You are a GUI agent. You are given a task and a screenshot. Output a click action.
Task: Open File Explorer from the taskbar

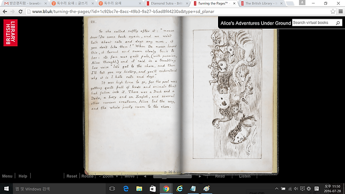[139, 189]
